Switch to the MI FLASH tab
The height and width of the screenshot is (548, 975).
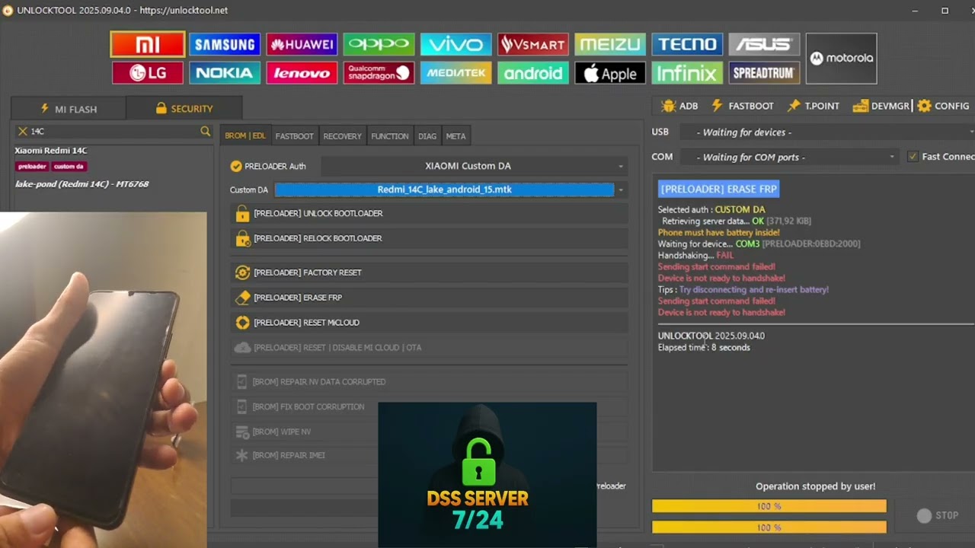[x=69, y=109]
